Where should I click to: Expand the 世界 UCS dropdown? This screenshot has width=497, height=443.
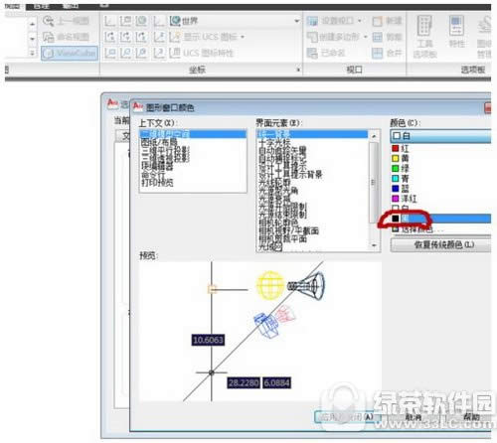[296, 21]
